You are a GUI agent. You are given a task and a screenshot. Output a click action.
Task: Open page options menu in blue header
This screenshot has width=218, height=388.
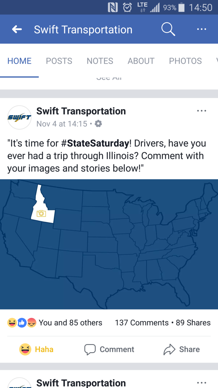201,29
